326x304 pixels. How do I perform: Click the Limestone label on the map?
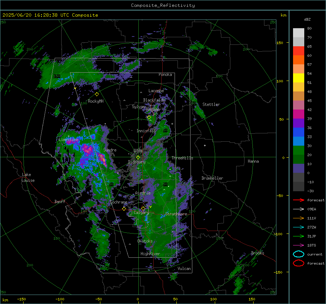[x=68, y=140]
